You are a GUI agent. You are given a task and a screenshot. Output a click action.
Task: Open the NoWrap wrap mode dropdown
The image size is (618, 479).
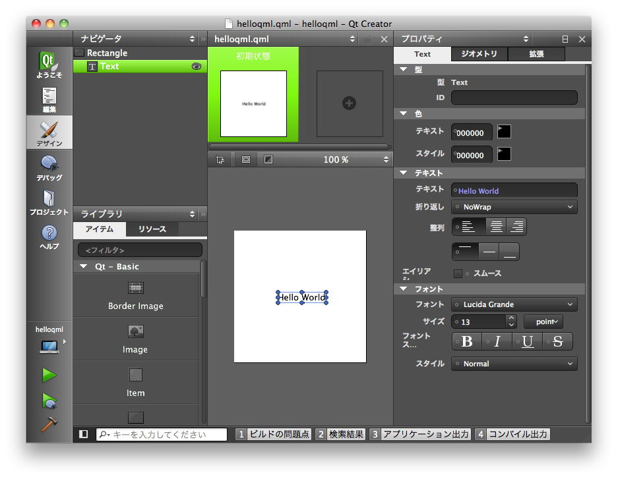(514, 207)
